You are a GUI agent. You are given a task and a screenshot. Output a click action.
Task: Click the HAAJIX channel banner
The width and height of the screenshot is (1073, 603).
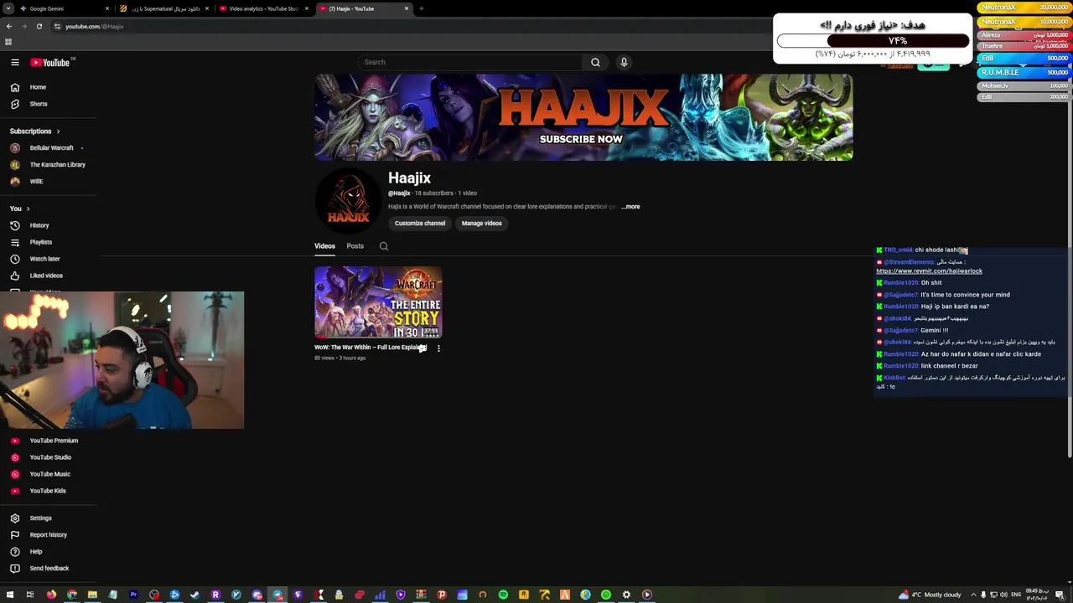pos(583,117)
